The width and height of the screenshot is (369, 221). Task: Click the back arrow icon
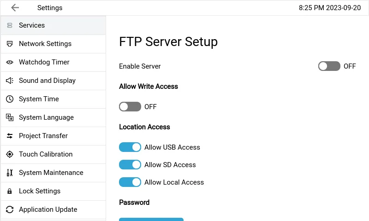pyautogui.click(x=15, y=8)
